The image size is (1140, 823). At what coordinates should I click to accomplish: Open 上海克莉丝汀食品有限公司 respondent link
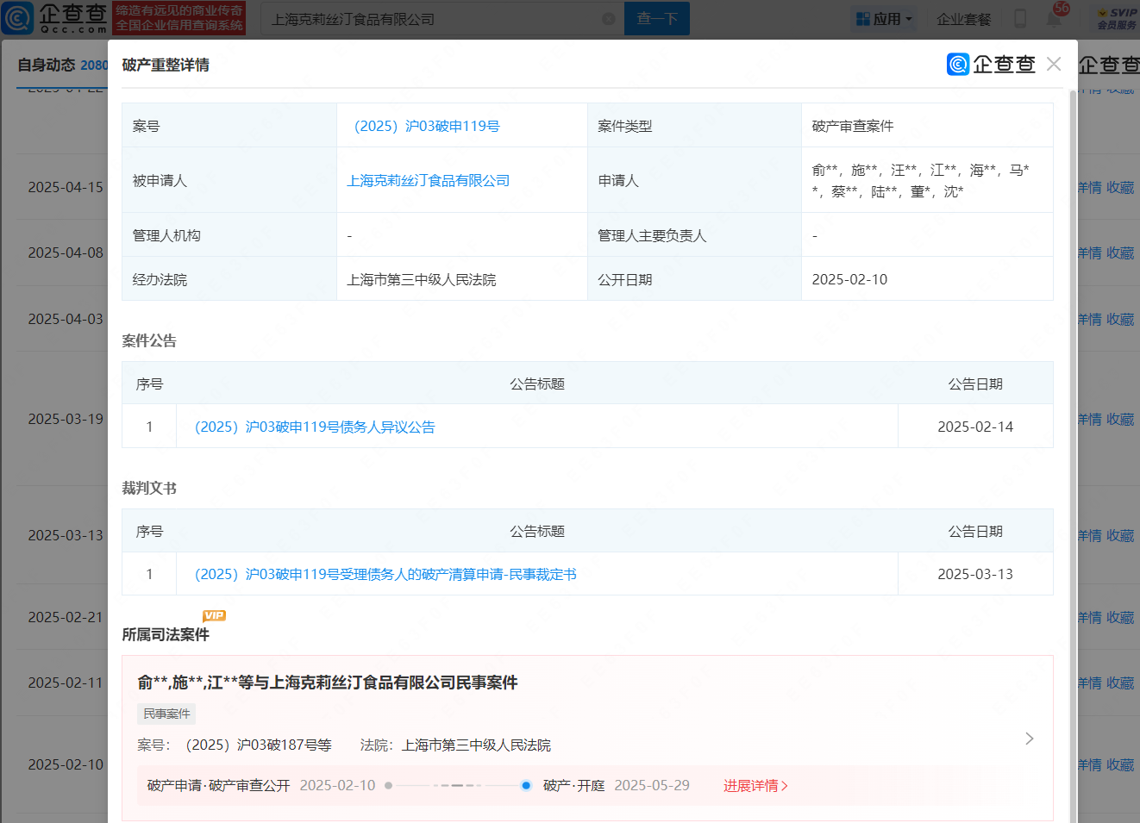428,180
